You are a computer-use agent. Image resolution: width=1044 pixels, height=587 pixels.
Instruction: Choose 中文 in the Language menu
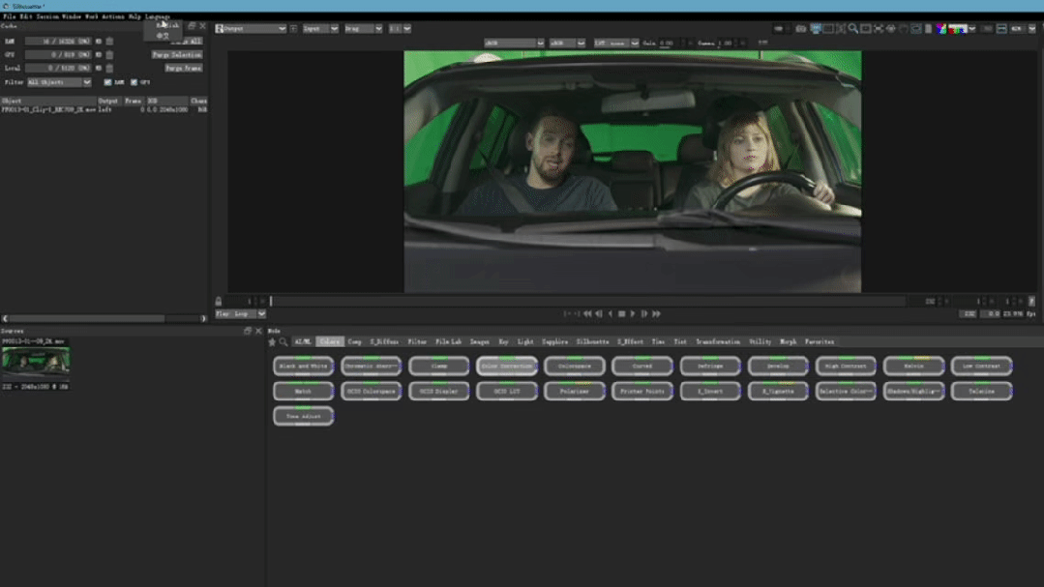tap(163, 35)
